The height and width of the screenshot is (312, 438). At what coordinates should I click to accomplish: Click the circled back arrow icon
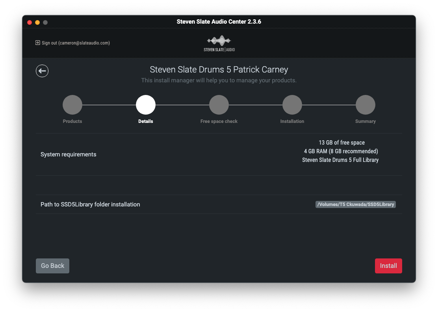coord(42,71)
